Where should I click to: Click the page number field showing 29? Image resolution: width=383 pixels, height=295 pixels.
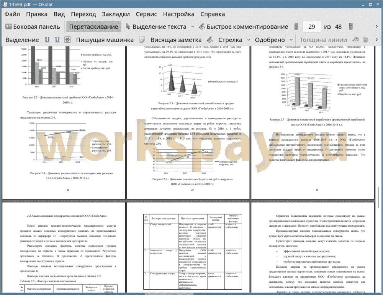(x=311, y=27)
